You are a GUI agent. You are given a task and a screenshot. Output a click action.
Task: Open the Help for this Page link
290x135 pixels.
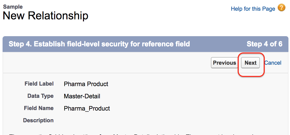253,9
